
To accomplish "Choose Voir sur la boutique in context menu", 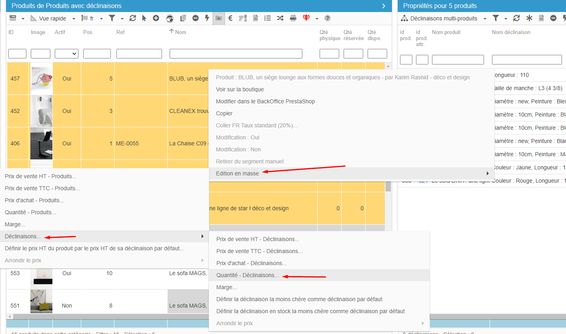I will (x=240, y=89).
